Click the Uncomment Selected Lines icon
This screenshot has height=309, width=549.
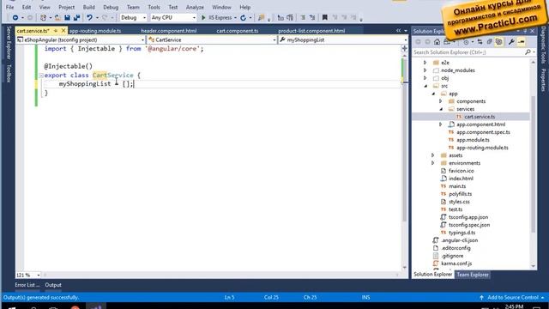pos(312,17)
